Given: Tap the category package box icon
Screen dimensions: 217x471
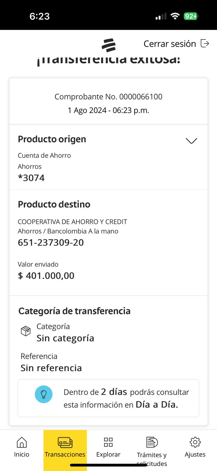Looking at the screenshot, I should [26, 331].
